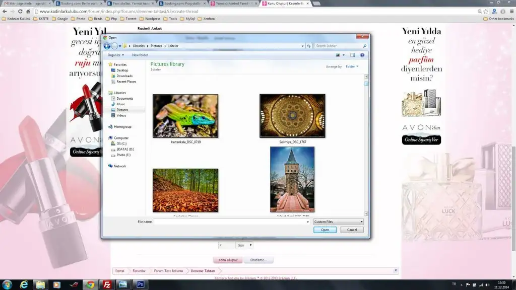Image resolution: width=516 pixels, height=290 pixels.
Task: Select Pictures library in sidebar
Action: [122, 110]
